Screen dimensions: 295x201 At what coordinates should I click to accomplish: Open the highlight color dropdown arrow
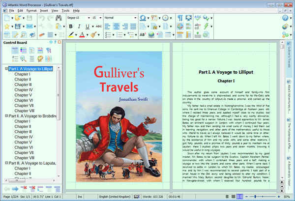(76, 35)
